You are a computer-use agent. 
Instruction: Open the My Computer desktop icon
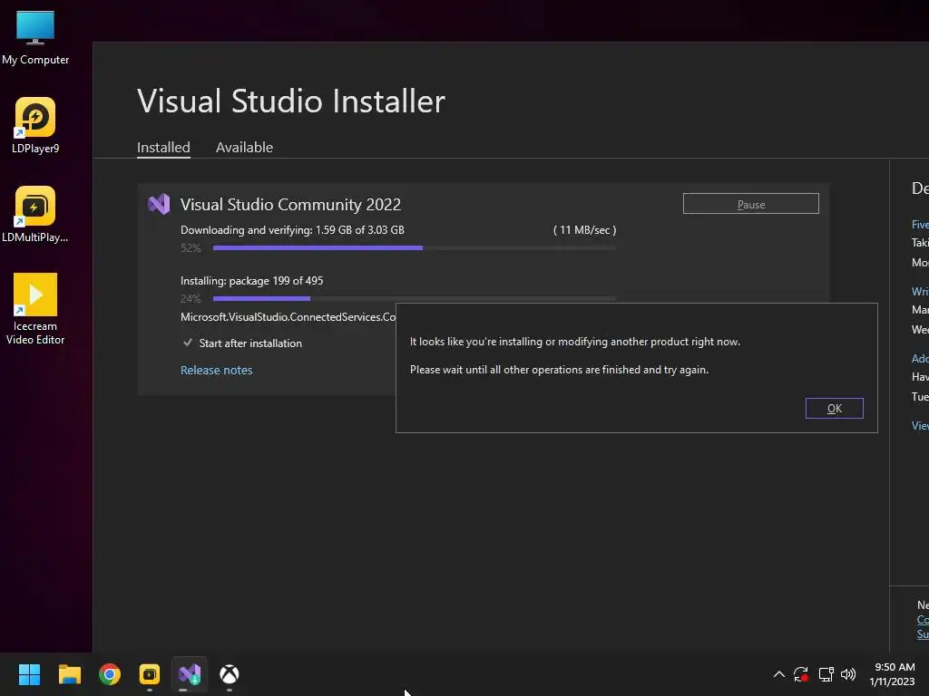tap(35, 36)
